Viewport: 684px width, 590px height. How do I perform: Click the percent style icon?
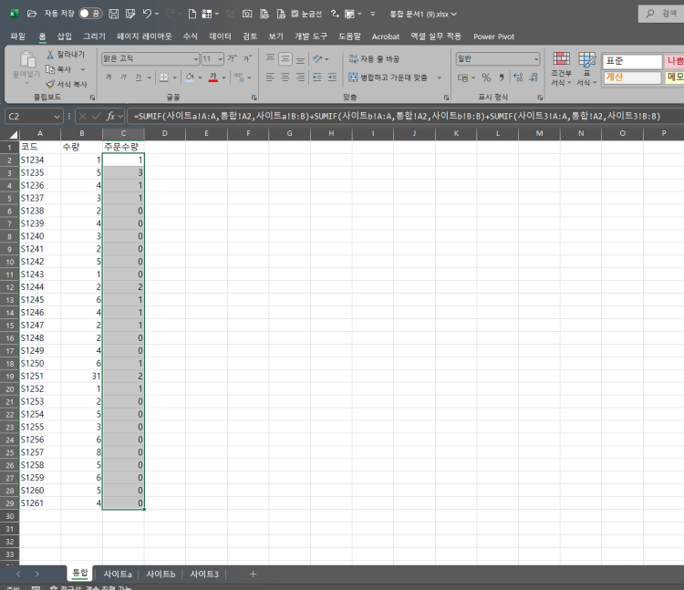[486, 78]
